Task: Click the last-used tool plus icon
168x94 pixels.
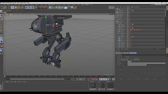Action: pyautogui.click(x=22, y=7)
